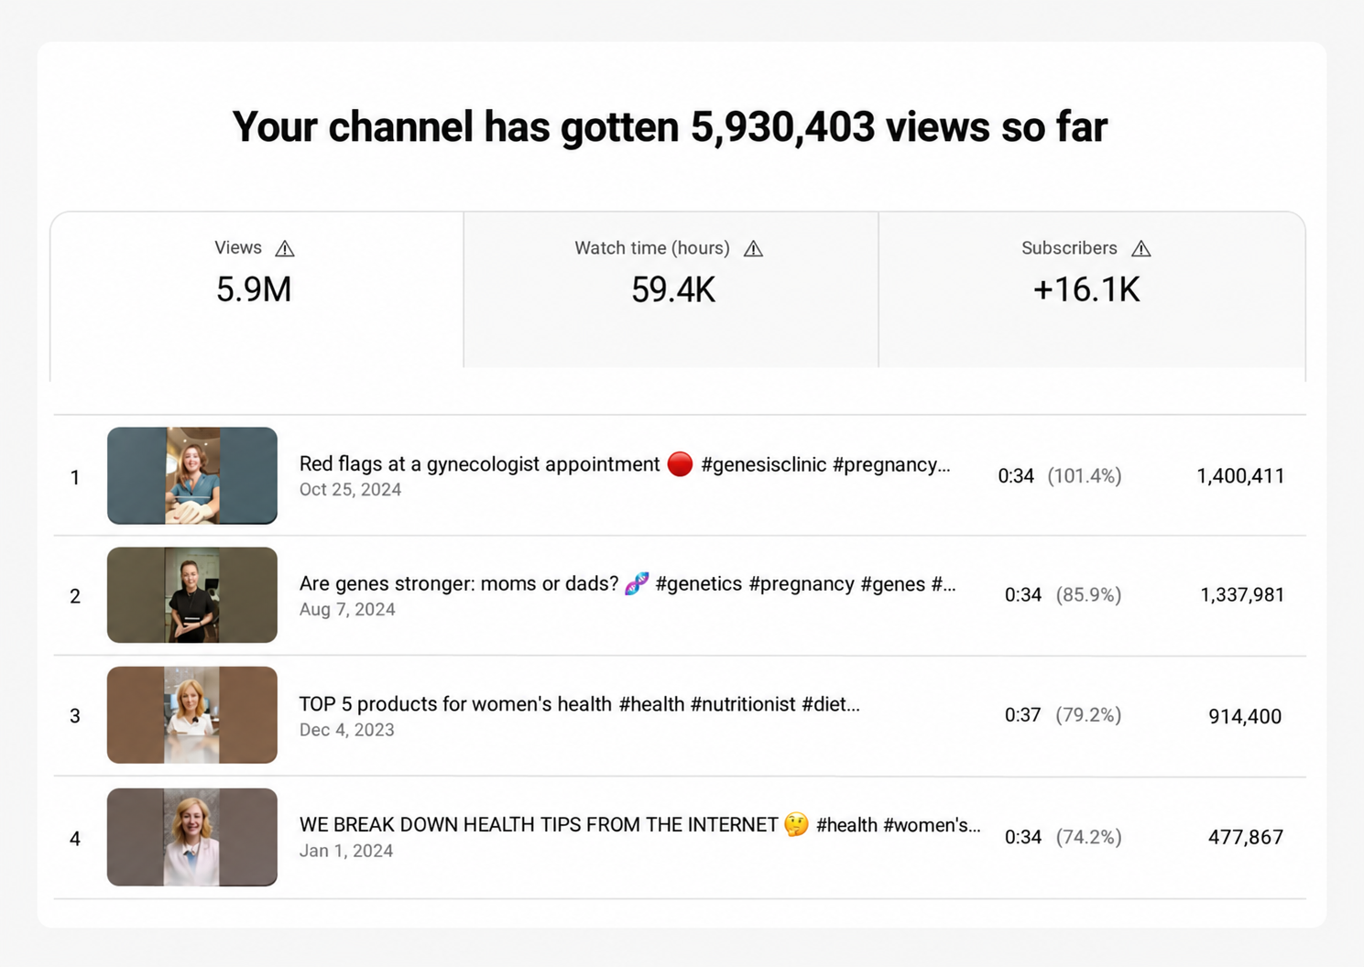Click the '(101.4%)' average percentage viewed
Screen dimensions: 1364x967
(x=1085, y=476)
